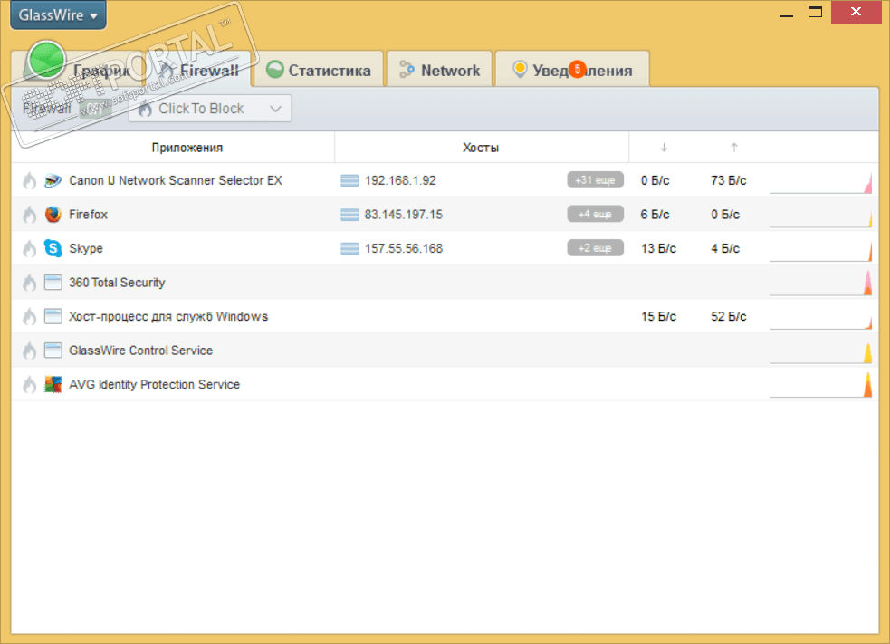Click Хост-процесс upload rate 52 Б/с
This screenshot has height=644, width=890.
click(729, 317)
